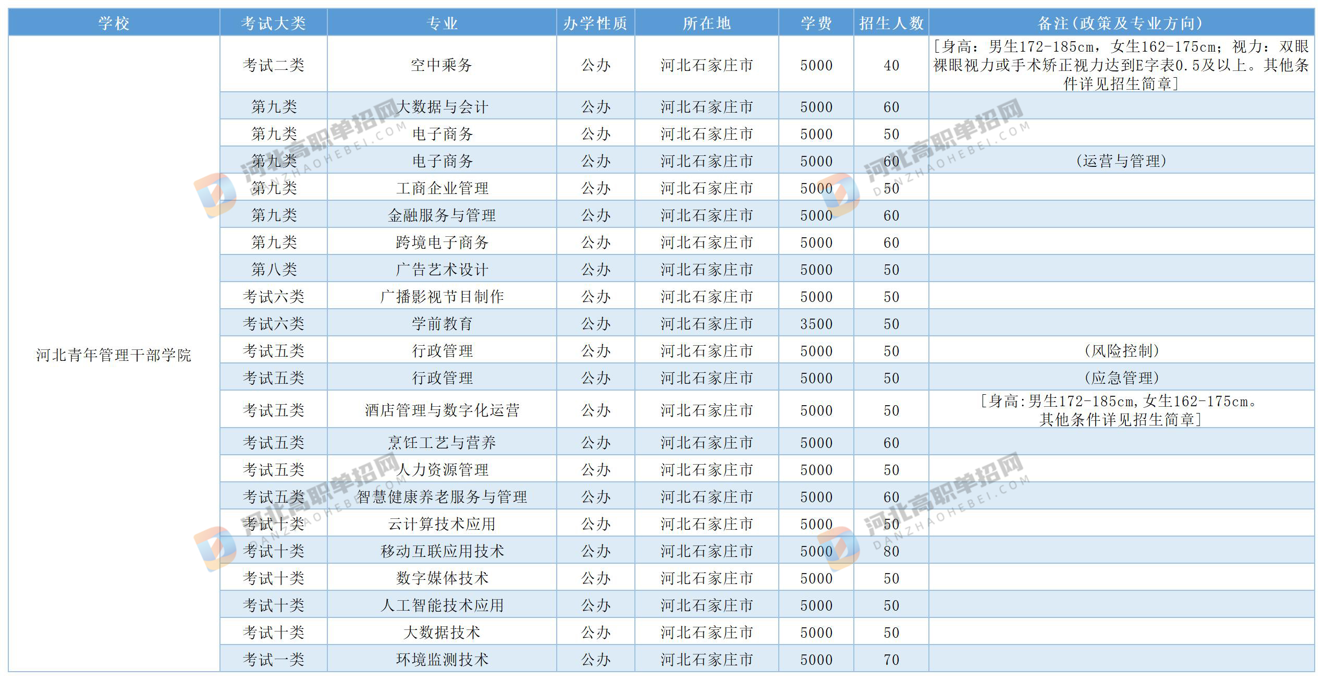The image size is (1323, 680).
Task: Select the 学前教育 major cell
Action: pyautogui.click(x=442, y=323)
